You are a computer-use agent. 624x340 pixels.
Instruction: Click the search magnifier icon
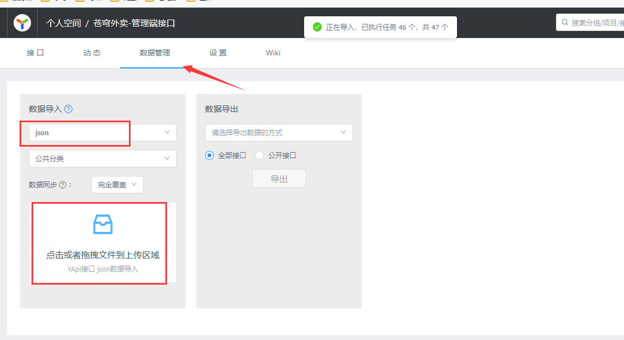pyautogui.click(x=565, y=23)
